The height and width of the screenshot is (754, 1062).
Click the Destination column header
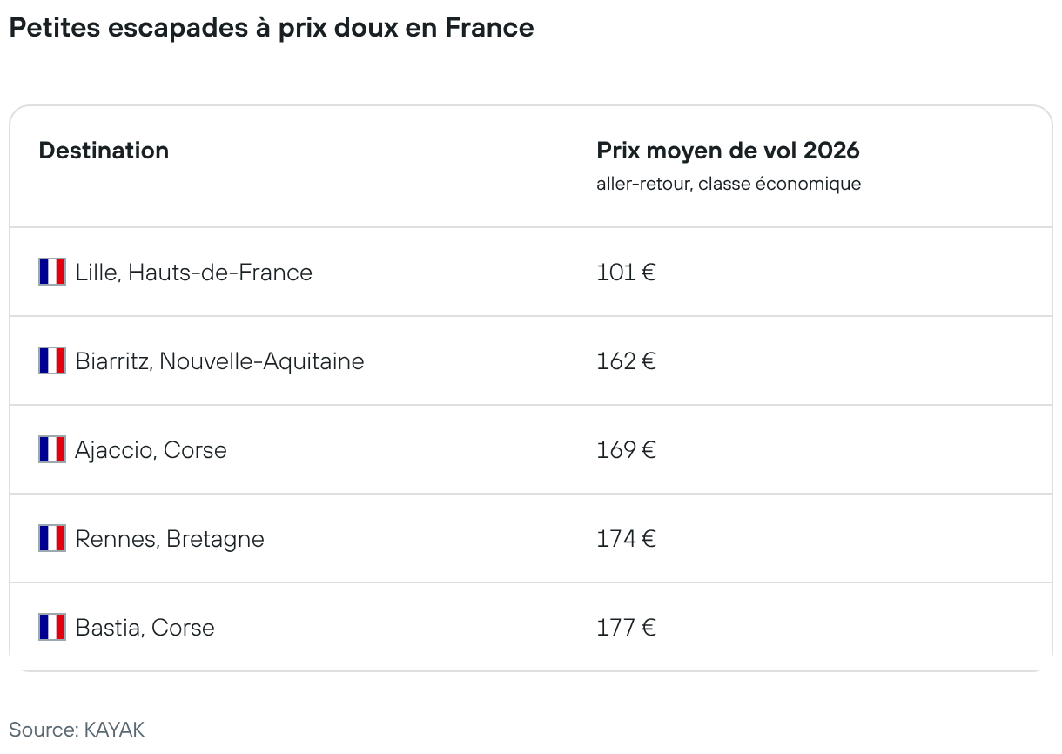pos(104,151)
